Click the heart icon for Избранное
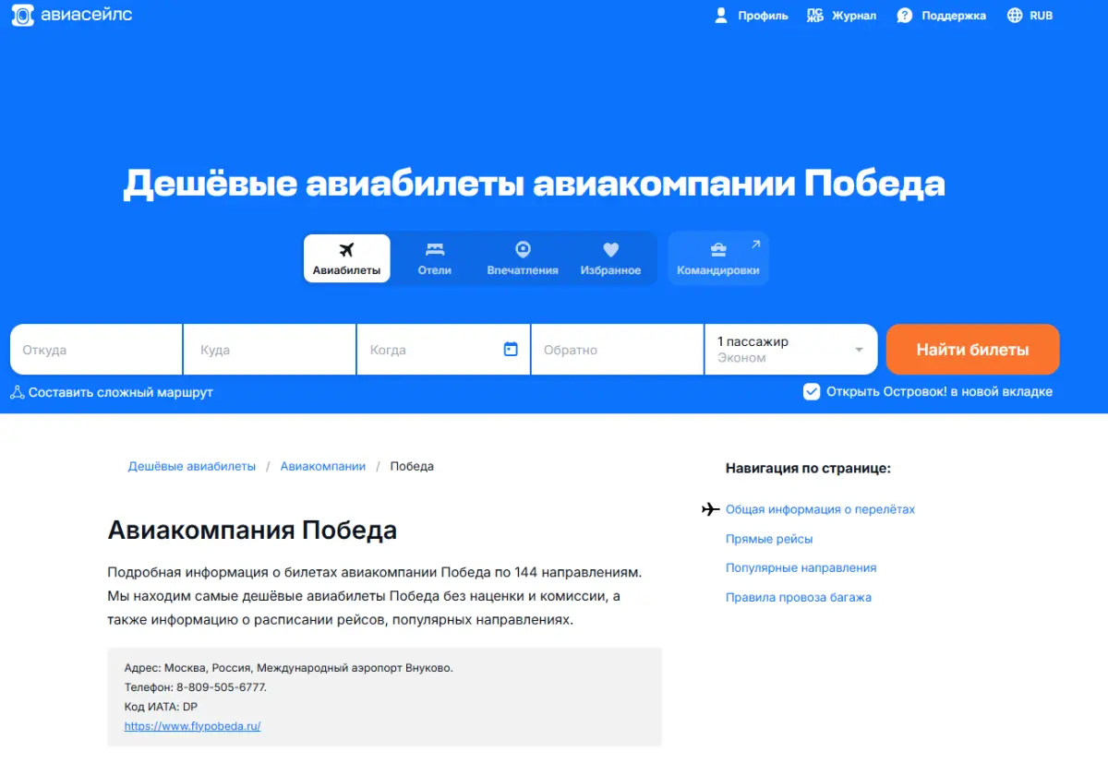1108x763 pixels. point(610,250)
